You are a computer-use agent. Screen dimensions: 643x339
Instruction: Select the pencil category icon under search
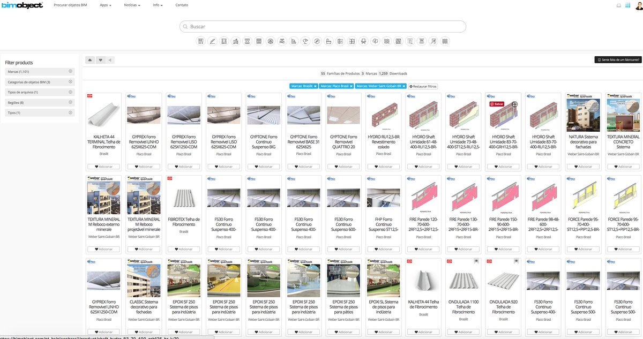point(213,41)
